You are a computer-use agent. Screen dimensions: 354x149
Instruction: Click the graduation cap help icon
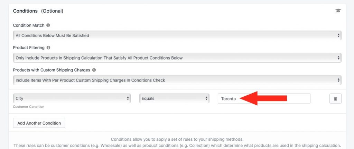click(338, 11)
